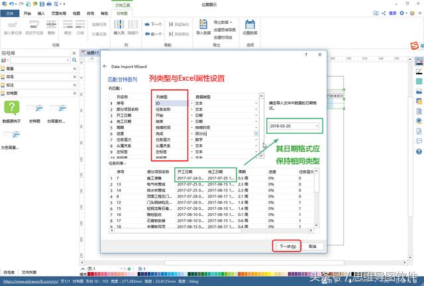The image size is (424, 286).
Task: Open the comment bubble icon in right sidebar
Action: pos(419,141)
